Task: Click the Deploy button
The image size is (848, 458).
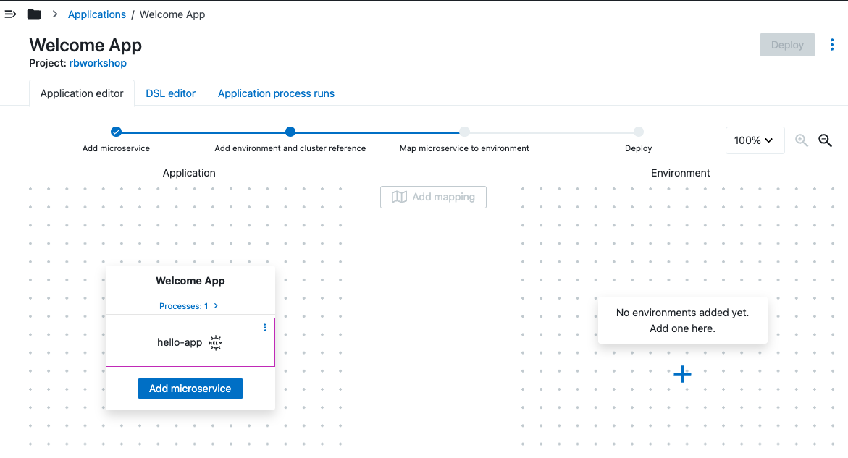Action: (x=787, y=45)
